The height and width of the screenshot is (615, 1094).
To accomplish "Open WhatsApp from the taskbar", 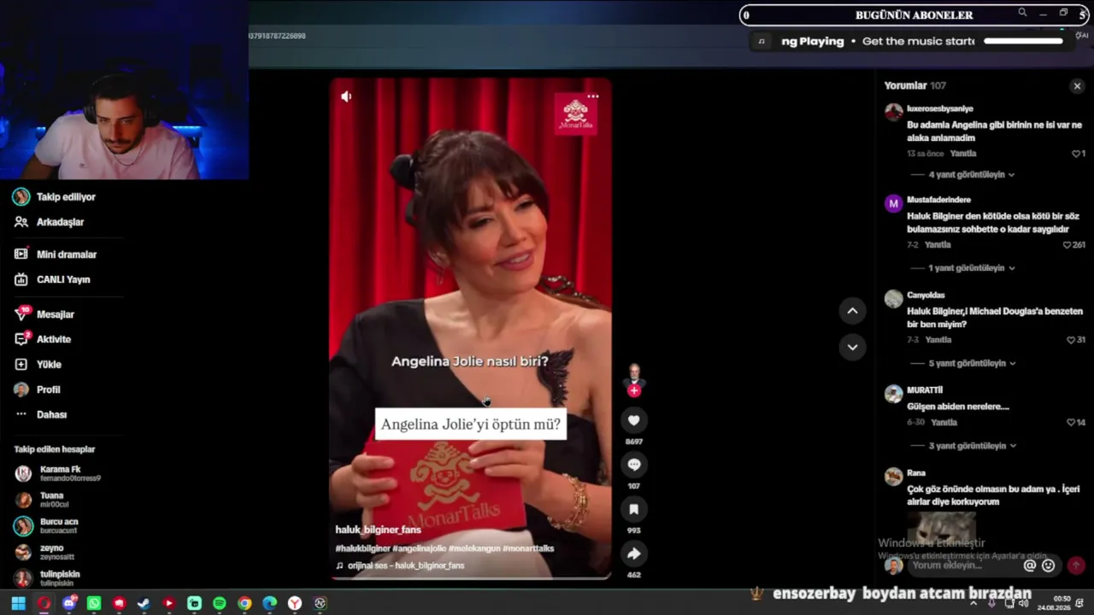I will point(94,603).
